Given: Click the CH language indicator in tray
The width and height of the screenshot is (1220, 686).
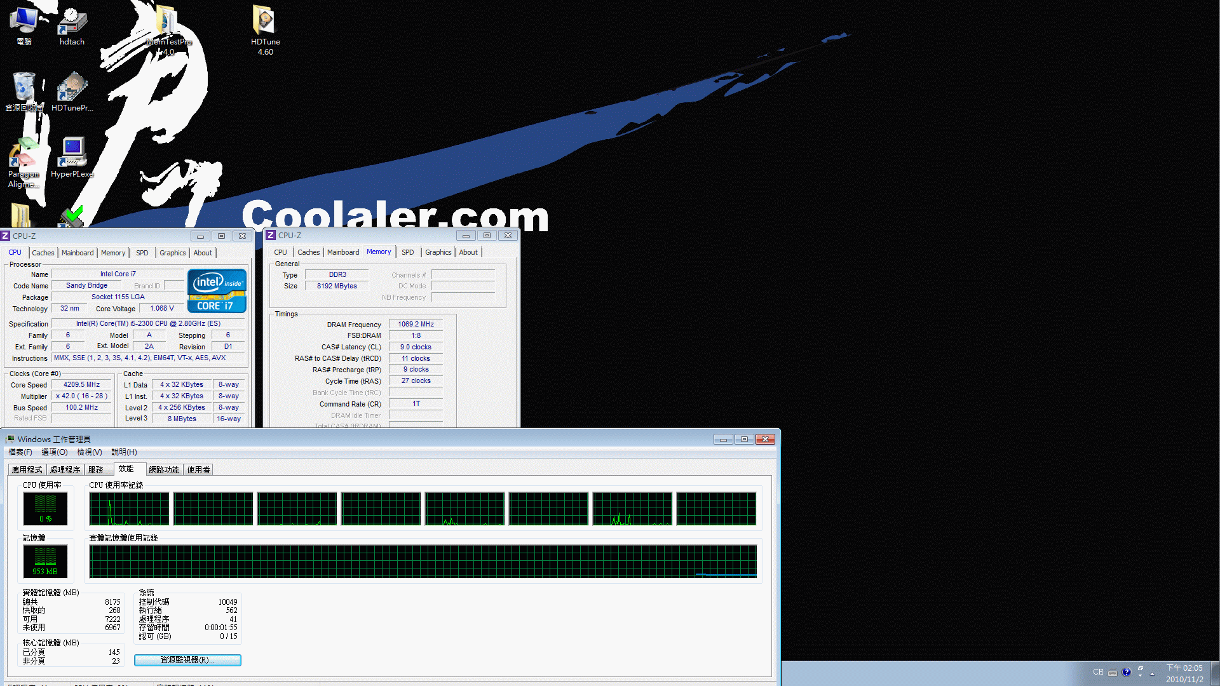Looking at the screenshot, I should coord(1098,672).
